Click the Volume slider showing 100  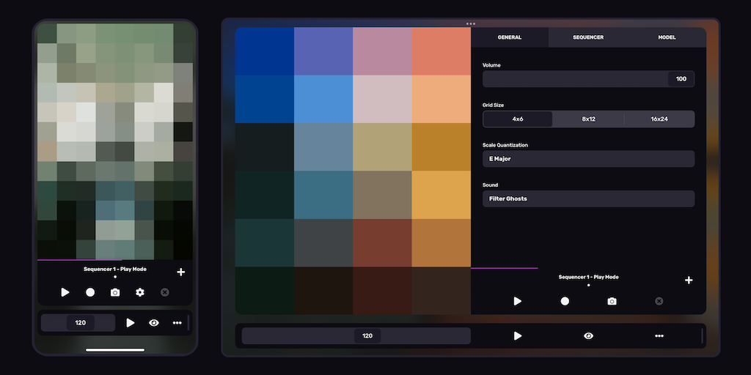click(x=589, y=79)
